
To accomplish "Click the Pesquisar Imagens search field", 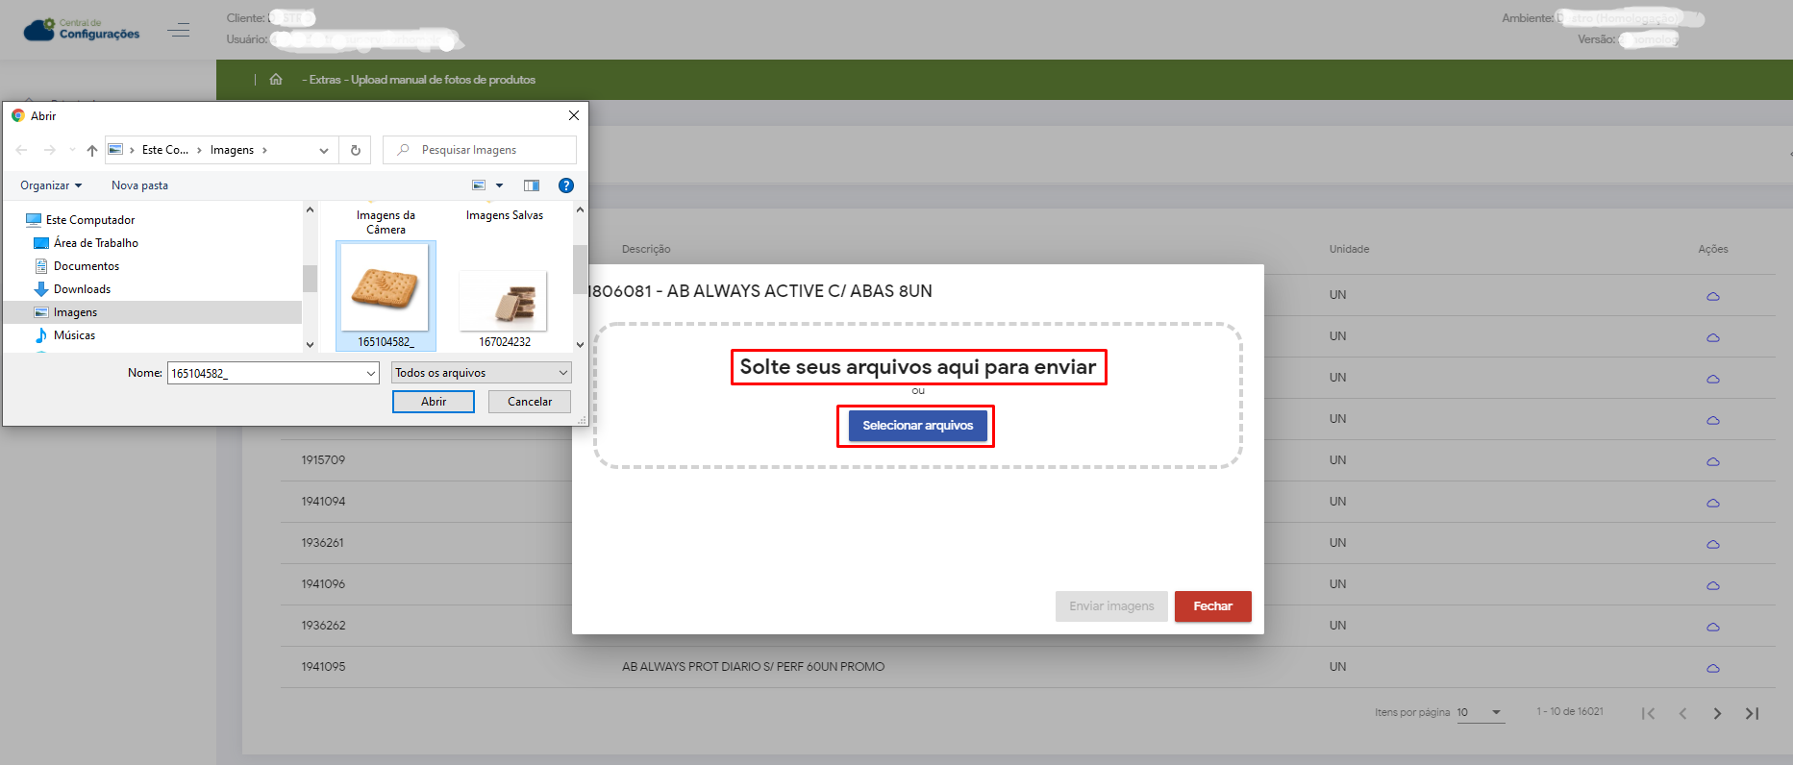I will [x=480, y=150].
